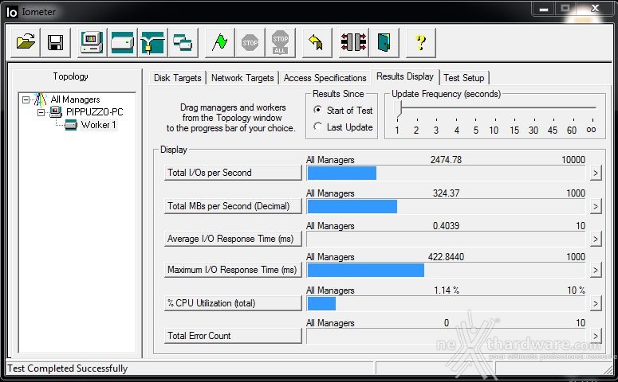Click the 422.8440 maximum response value

(446, 257)
